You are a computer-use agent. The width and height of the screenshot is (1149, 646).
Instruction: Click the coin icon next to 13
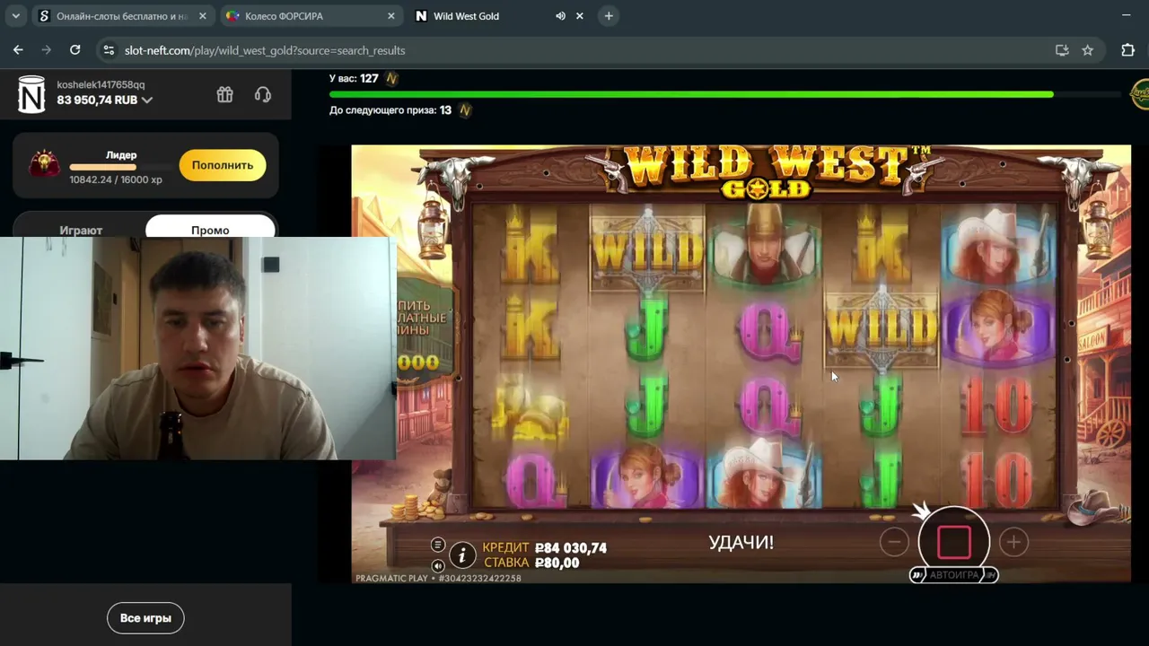(464, 110)
